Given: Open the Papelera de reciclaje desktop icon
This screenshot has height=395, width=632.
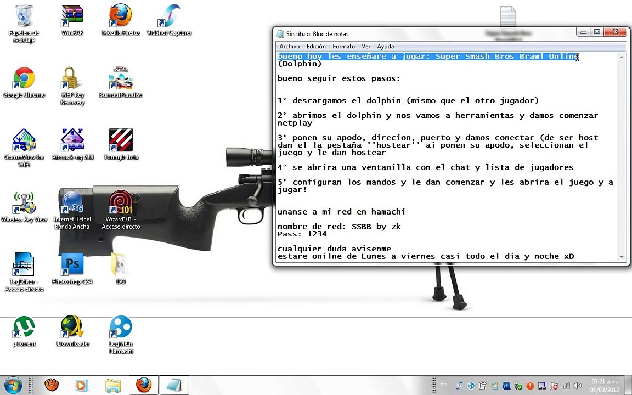Looking at the screenshot, I should [24, 24].
